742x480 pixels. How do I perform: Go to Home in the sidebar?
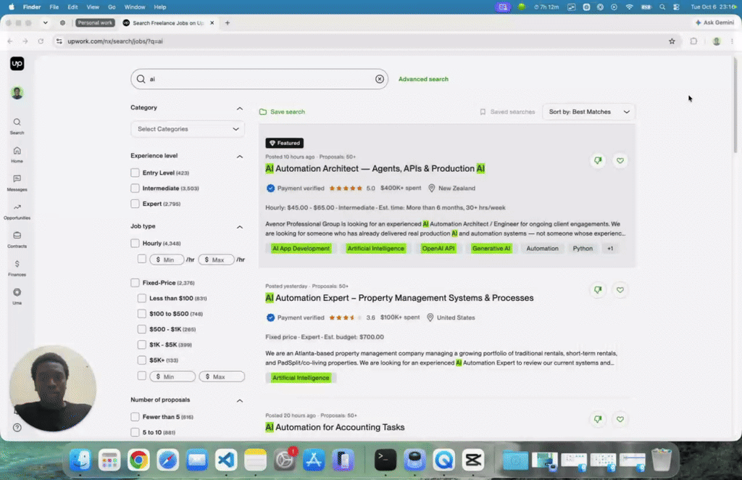click(x=17, y=154)
